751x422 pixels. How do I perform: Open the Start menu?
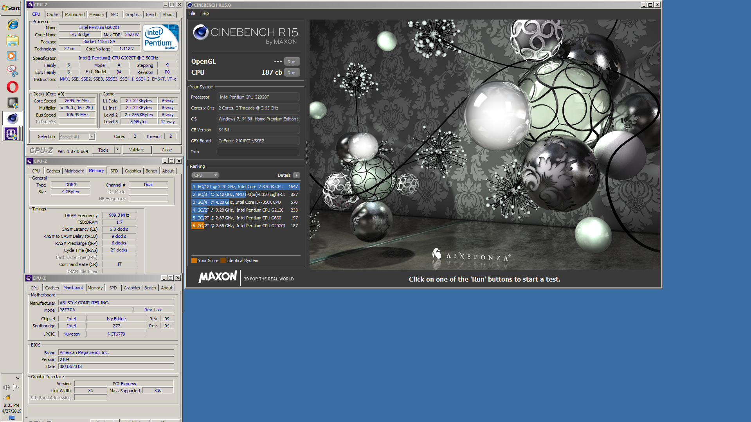(11, 8)
